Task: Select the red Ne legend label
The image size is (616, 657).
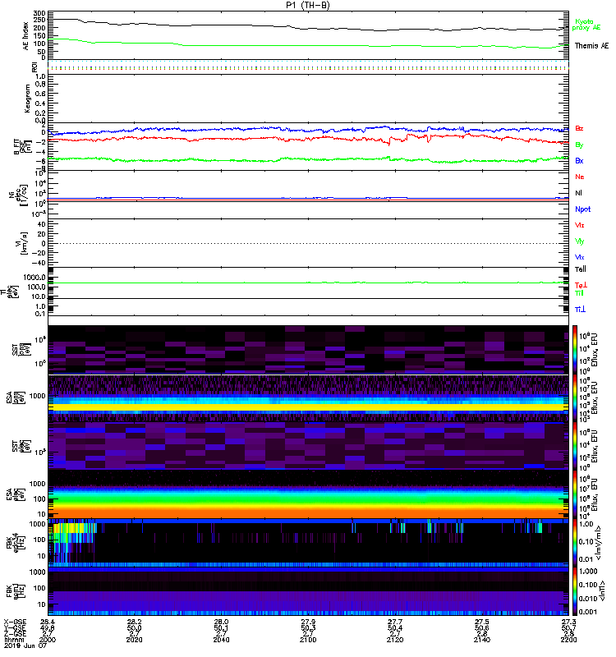Action: 580,177
